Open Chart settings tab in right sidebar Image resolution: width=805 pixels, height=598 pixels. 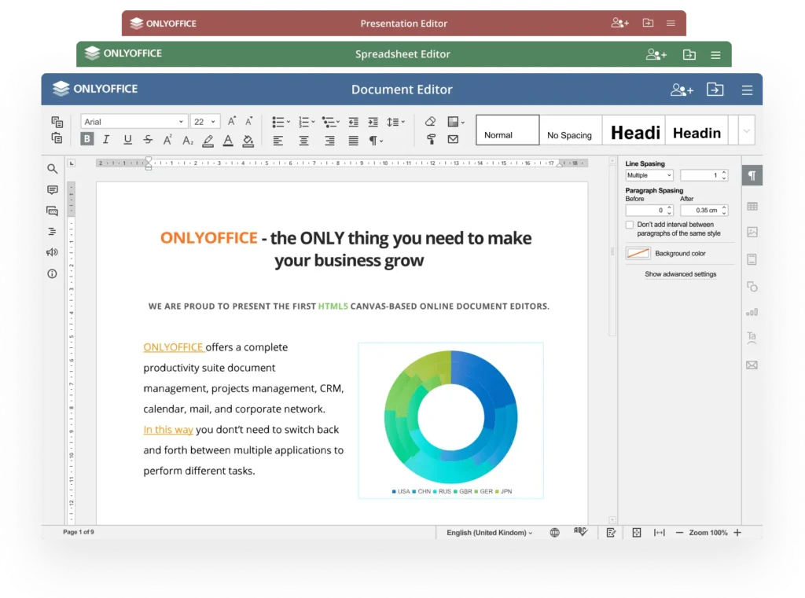(752, 312)
